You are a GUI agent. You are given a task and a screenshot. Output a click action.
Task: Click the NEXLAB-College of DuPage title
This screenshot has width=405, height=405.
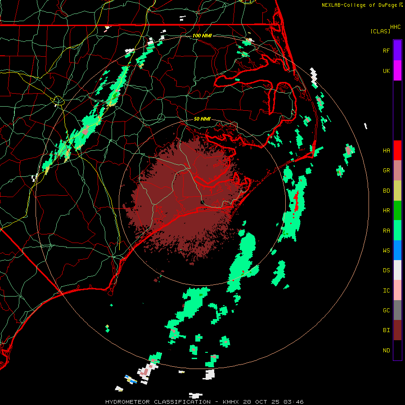click(x=359, y=5)
